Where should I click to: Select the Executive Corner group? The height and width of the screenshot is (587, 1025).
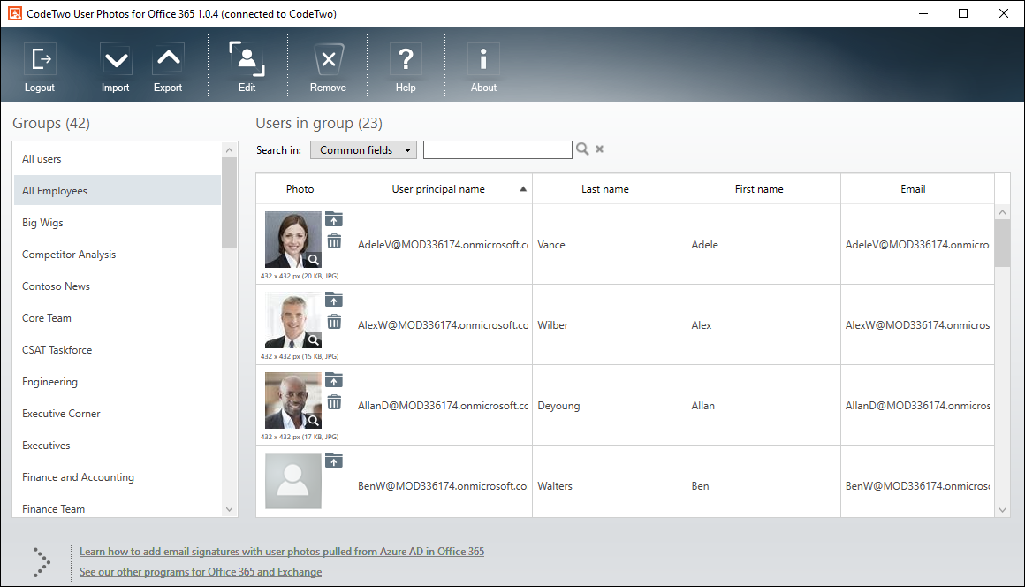(x=118, y=413)
